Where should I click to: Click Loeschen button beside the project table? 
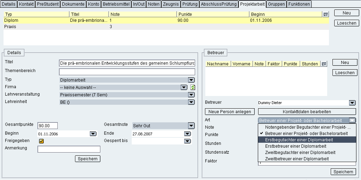[346, 23]
